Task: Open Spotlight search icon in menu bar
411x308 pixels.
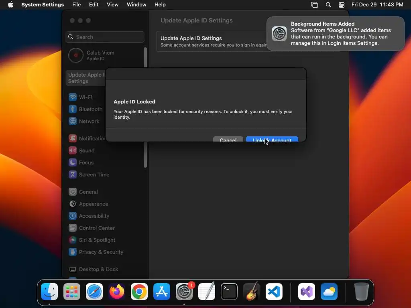Action: click(x=328, y=5)
